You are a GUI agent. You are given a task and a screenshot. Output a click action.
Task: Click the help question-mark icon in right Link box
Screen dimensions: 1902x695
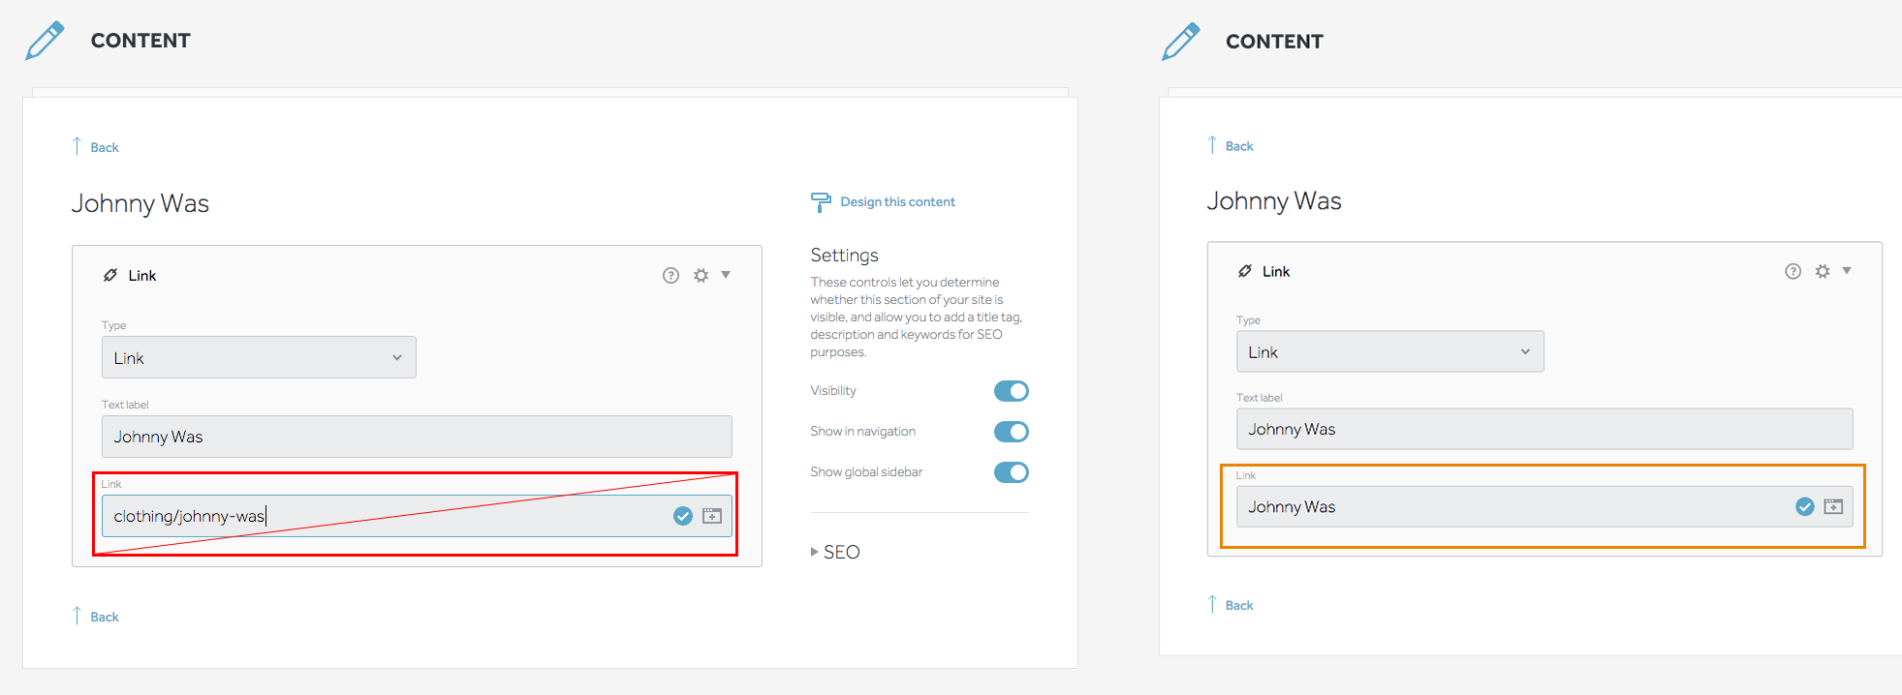[1793, 271]
